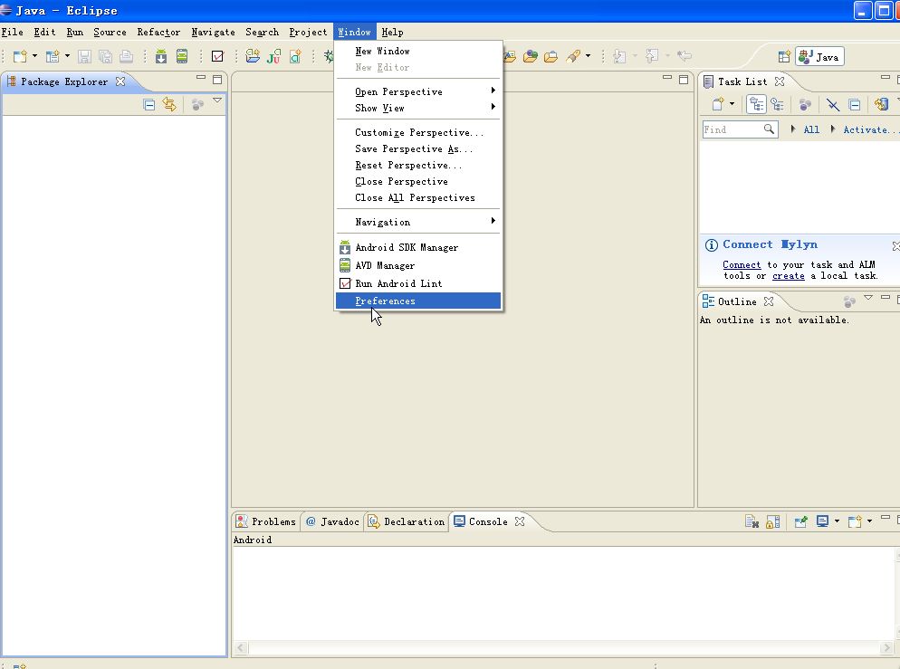The width and height of the screenshot is (900, 669).
Task: Click the New wizard toolbar icon
Action: pos(20,56)
